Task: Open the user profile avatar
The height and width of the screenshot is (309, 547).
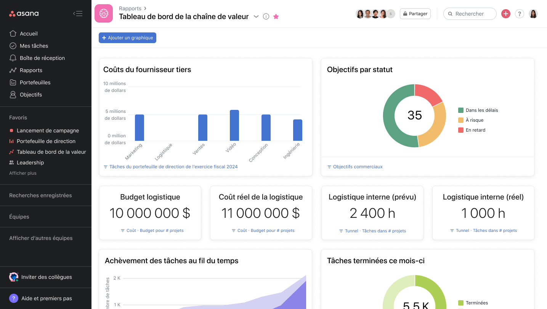Action: pyautogui.click(x=533, y=14)
